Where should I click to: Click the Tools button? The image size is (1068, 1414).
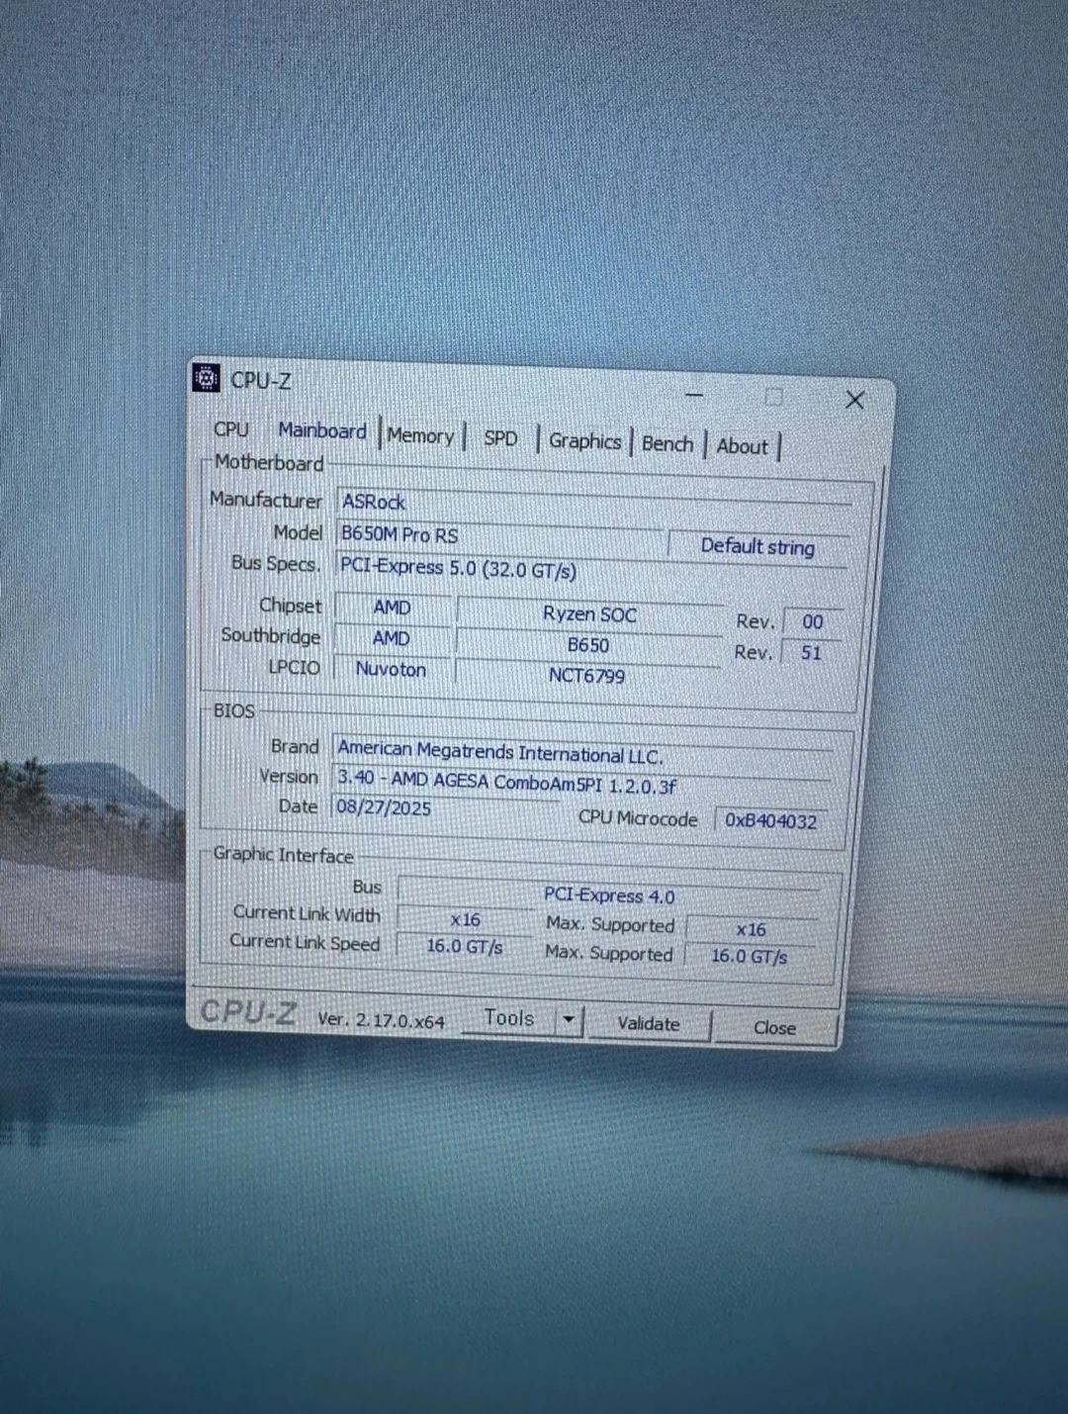(509, 1018)
